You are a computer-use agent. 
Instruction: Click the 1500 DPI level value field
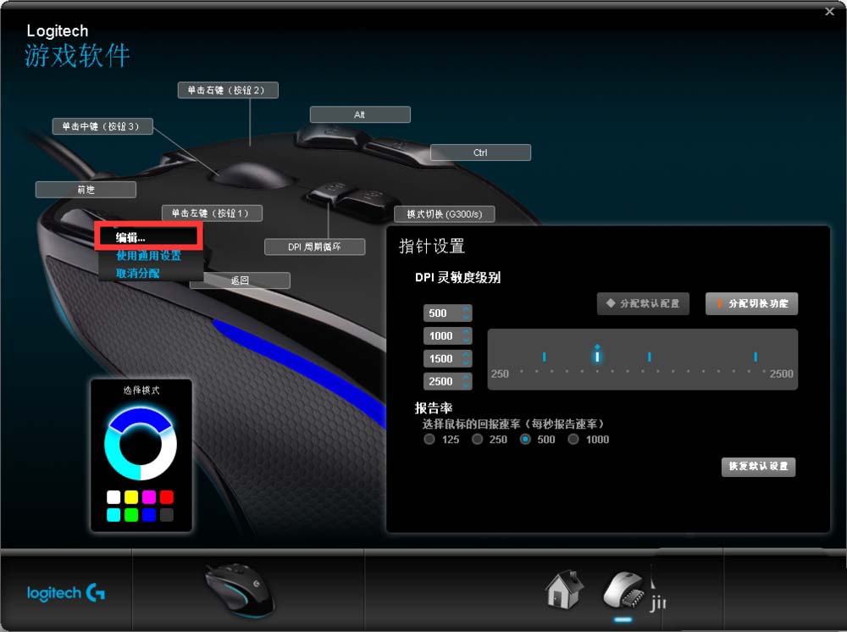pos(447,358)
